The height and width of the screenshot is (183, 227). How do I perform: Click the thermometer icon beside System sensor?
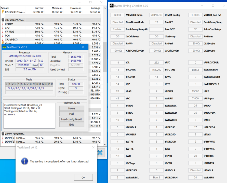(x=3, y=24)
